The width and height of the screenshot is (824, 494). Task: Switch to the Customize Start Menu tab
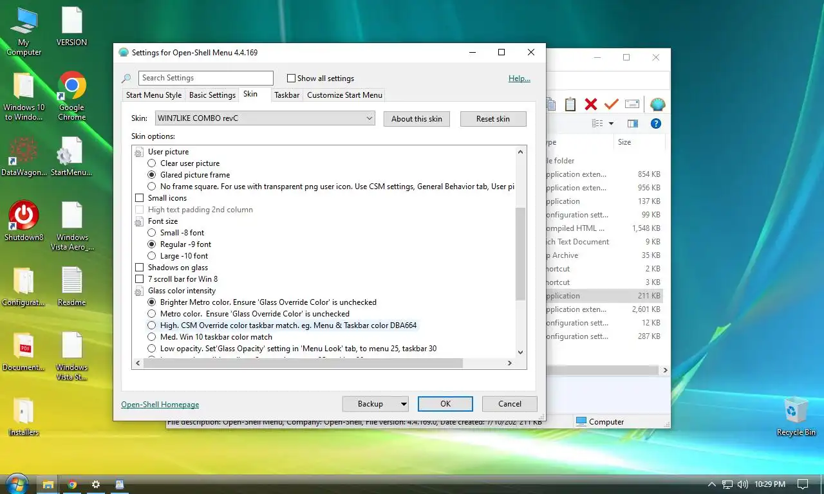pyautogui.click(x=344, y=95)
